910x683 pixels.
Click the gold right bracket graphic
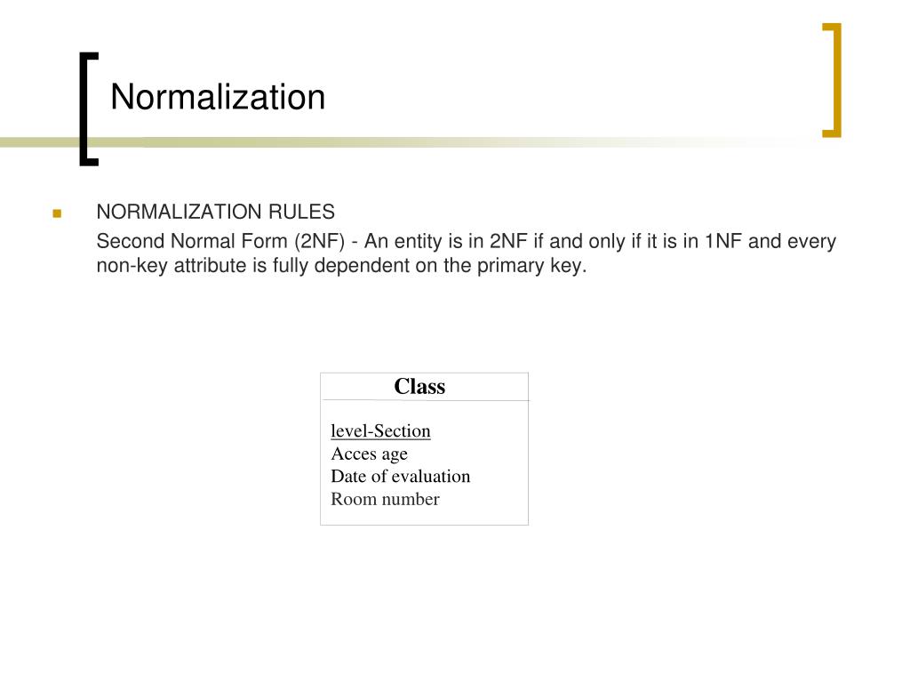click(832, 80)
